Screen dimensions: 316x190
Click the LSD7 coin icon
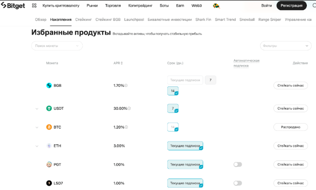point(49,183)
